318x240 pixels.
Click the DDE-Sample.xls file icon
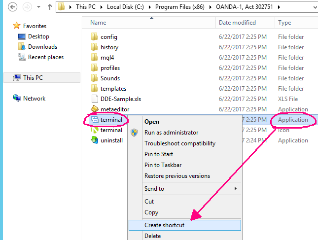pos(95,99)
